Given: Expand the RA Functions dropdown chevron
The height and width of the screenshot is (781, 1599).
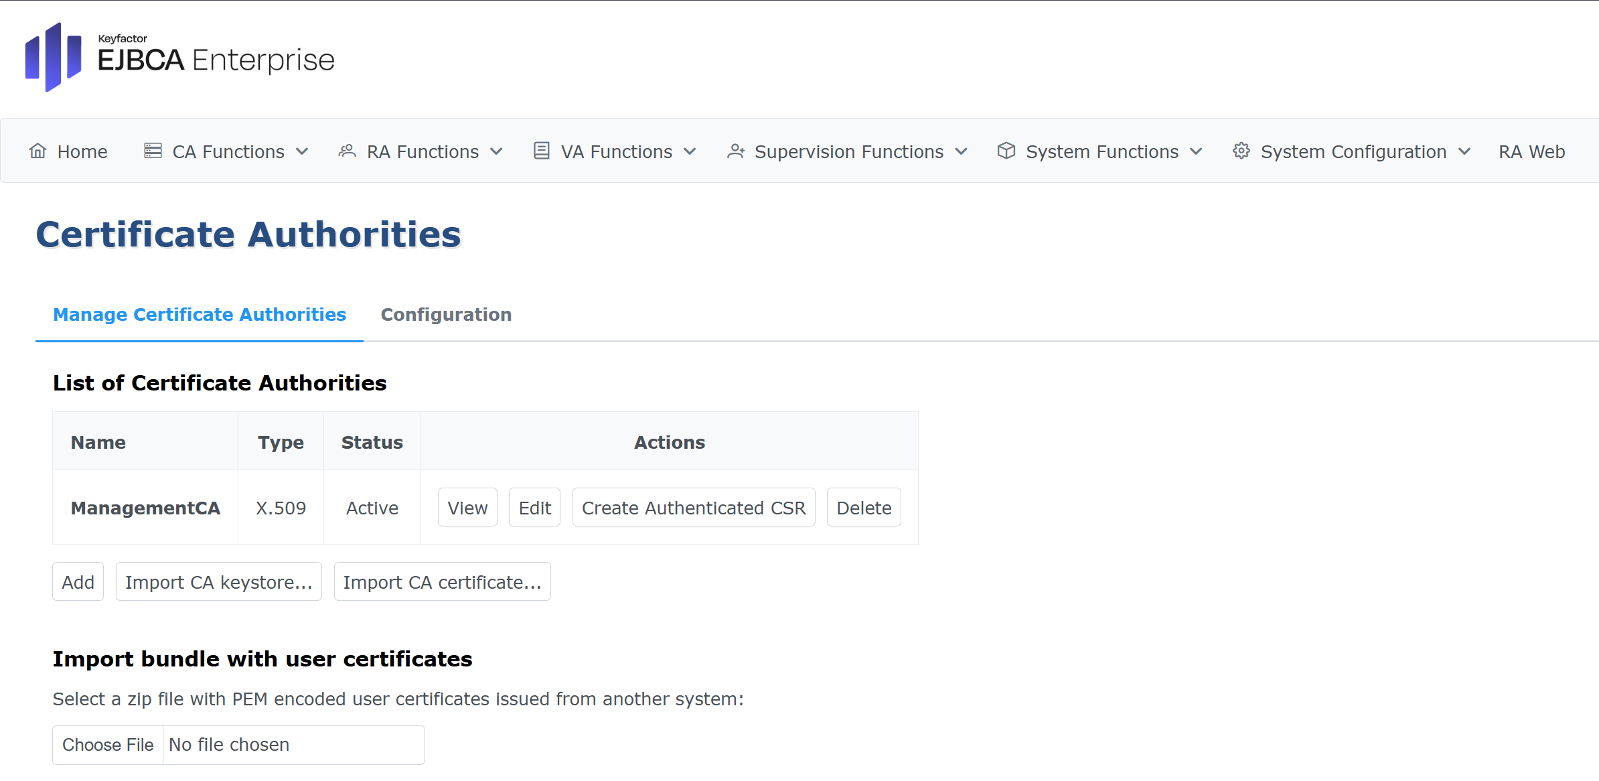Looking at the screenshot, I should tap(496, 151).
